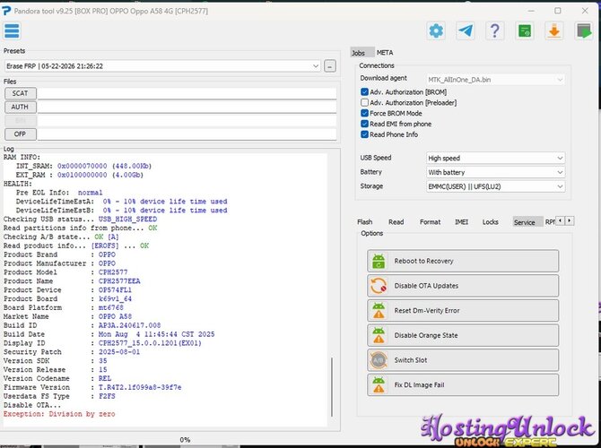Screen dimensions: 601x448
Task: Click the Reset Dm-Verity Error warning icon
Action: pos(379,311)
